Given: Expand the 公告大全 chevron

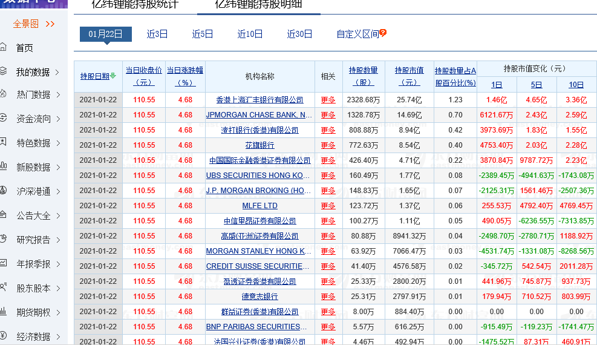Looking at the screenshot, I should 59,215.
